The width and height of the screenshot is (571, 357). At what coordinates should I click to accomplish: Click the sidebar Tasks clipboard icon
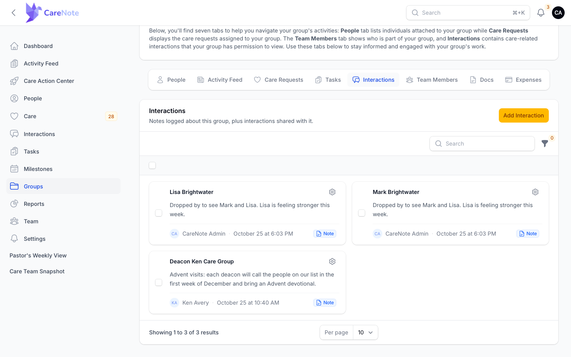point(14,152)
